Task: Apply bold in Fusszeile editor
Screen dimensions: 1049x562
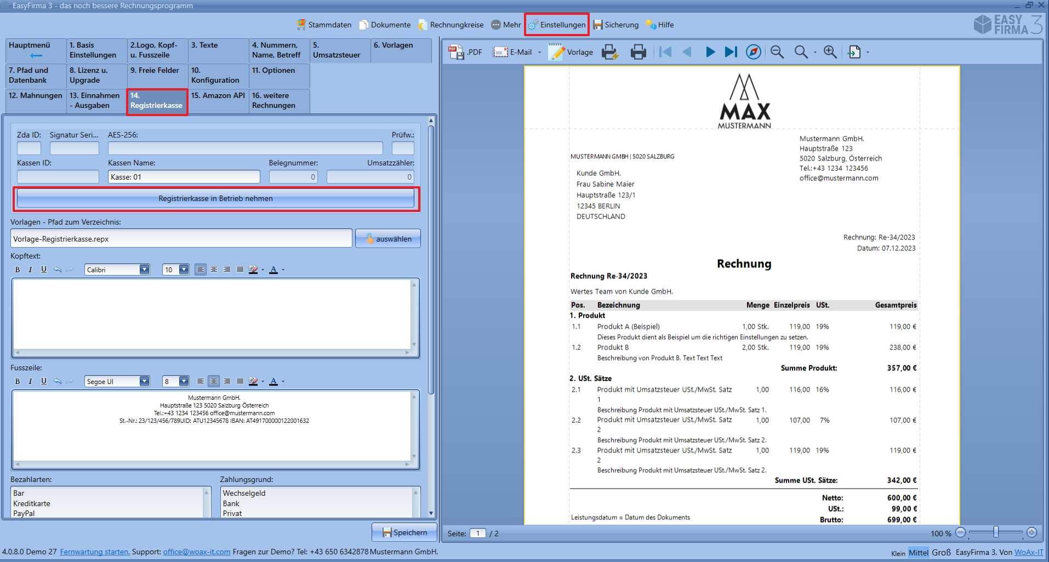Action: tap(18, 381)
